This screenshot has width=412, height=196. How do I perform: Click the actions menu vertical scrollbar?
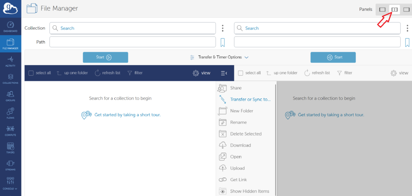point(275,140)
